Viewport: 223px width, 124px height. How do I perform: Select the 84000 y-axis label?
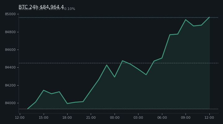[10, 103]
